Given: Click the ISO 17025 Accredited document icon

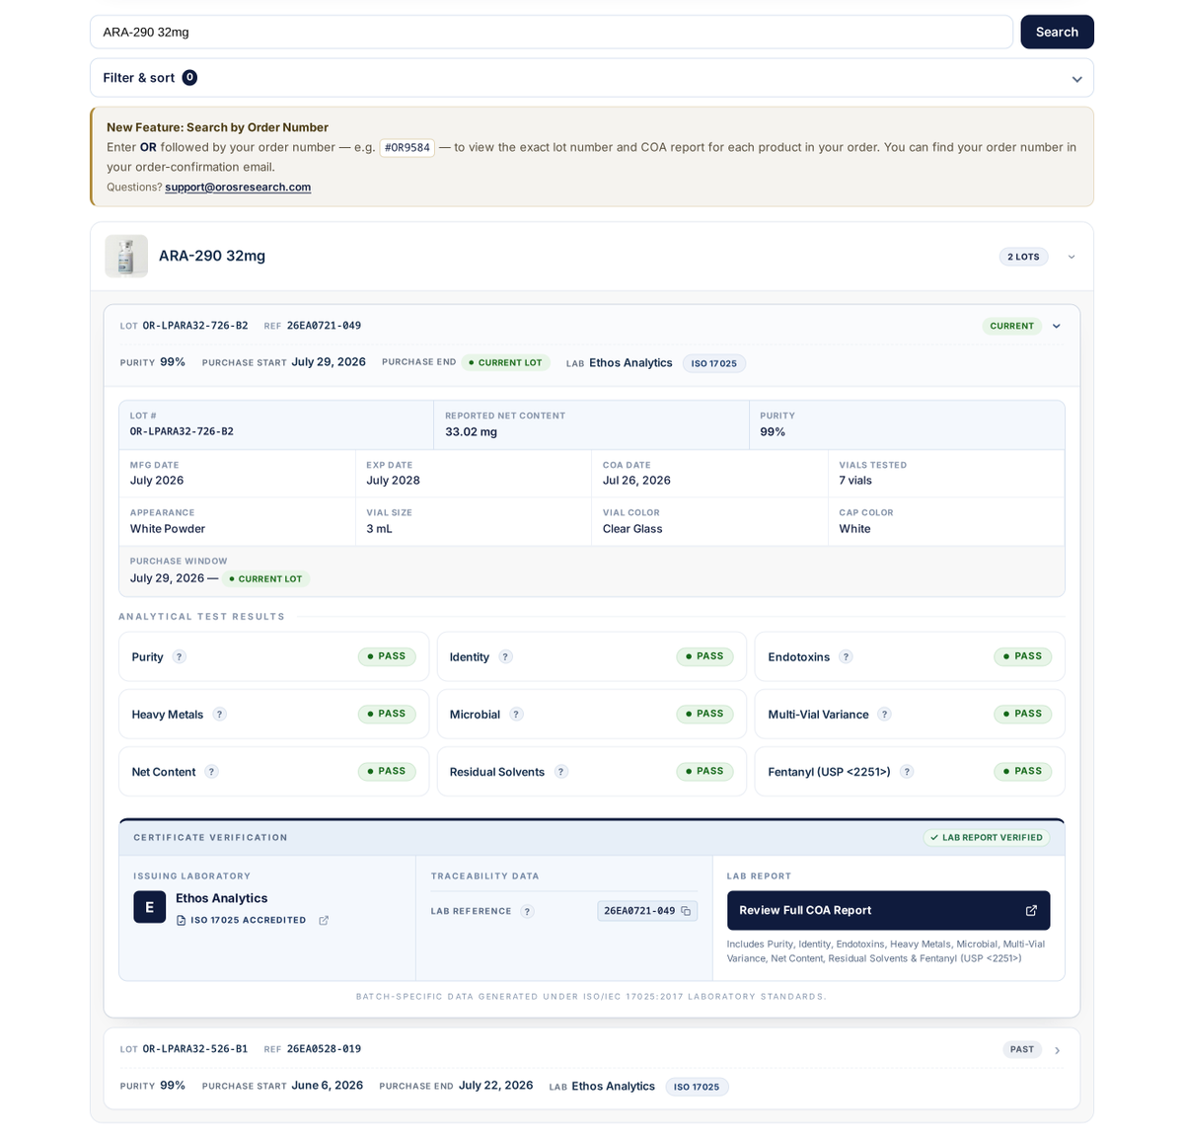Looking at the screenshot, I should point(181,921).
